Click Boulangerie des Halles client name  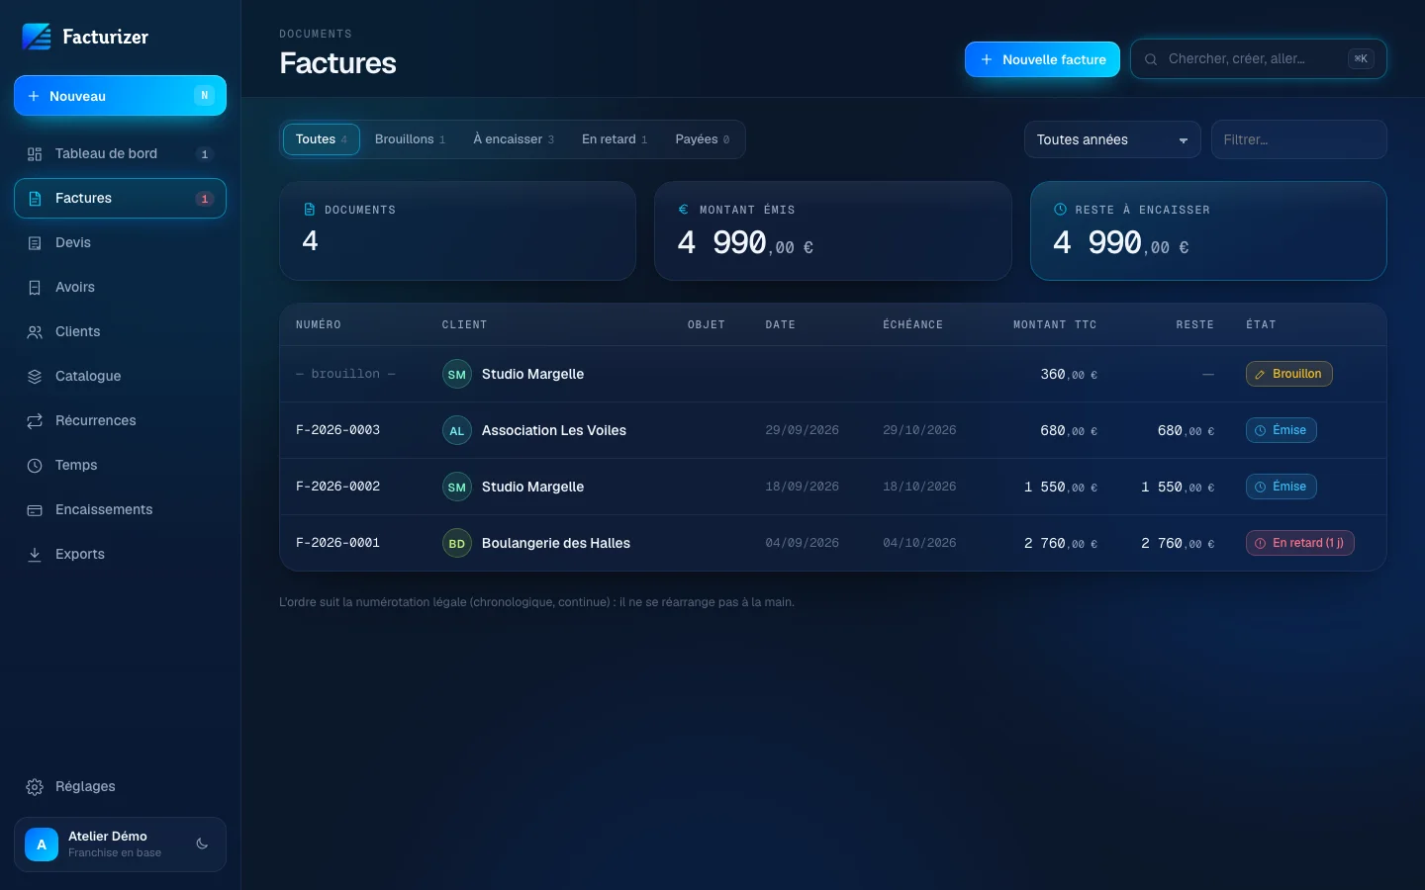[x=555, y=543]
